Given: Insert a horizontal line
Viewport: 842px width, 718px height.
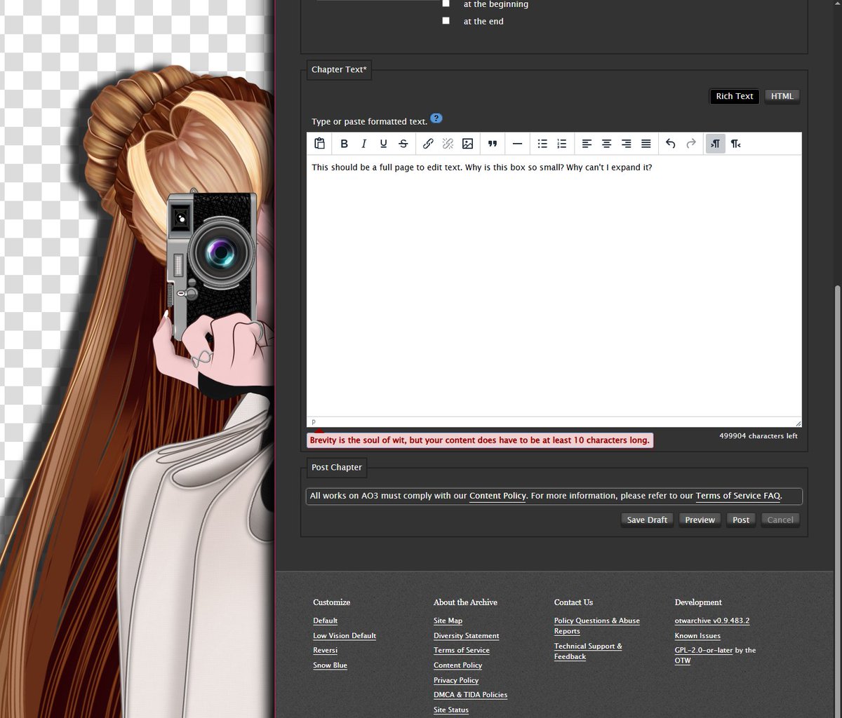Looking at the screenshot, I should pyautogui.click(x=517, y=144).
